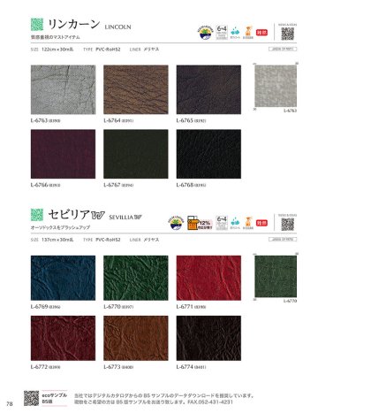Viewport: 371px width, 413px height.
Task: Open the gray L-6763 scale thumbnail
Action: [x=276, y=86]
